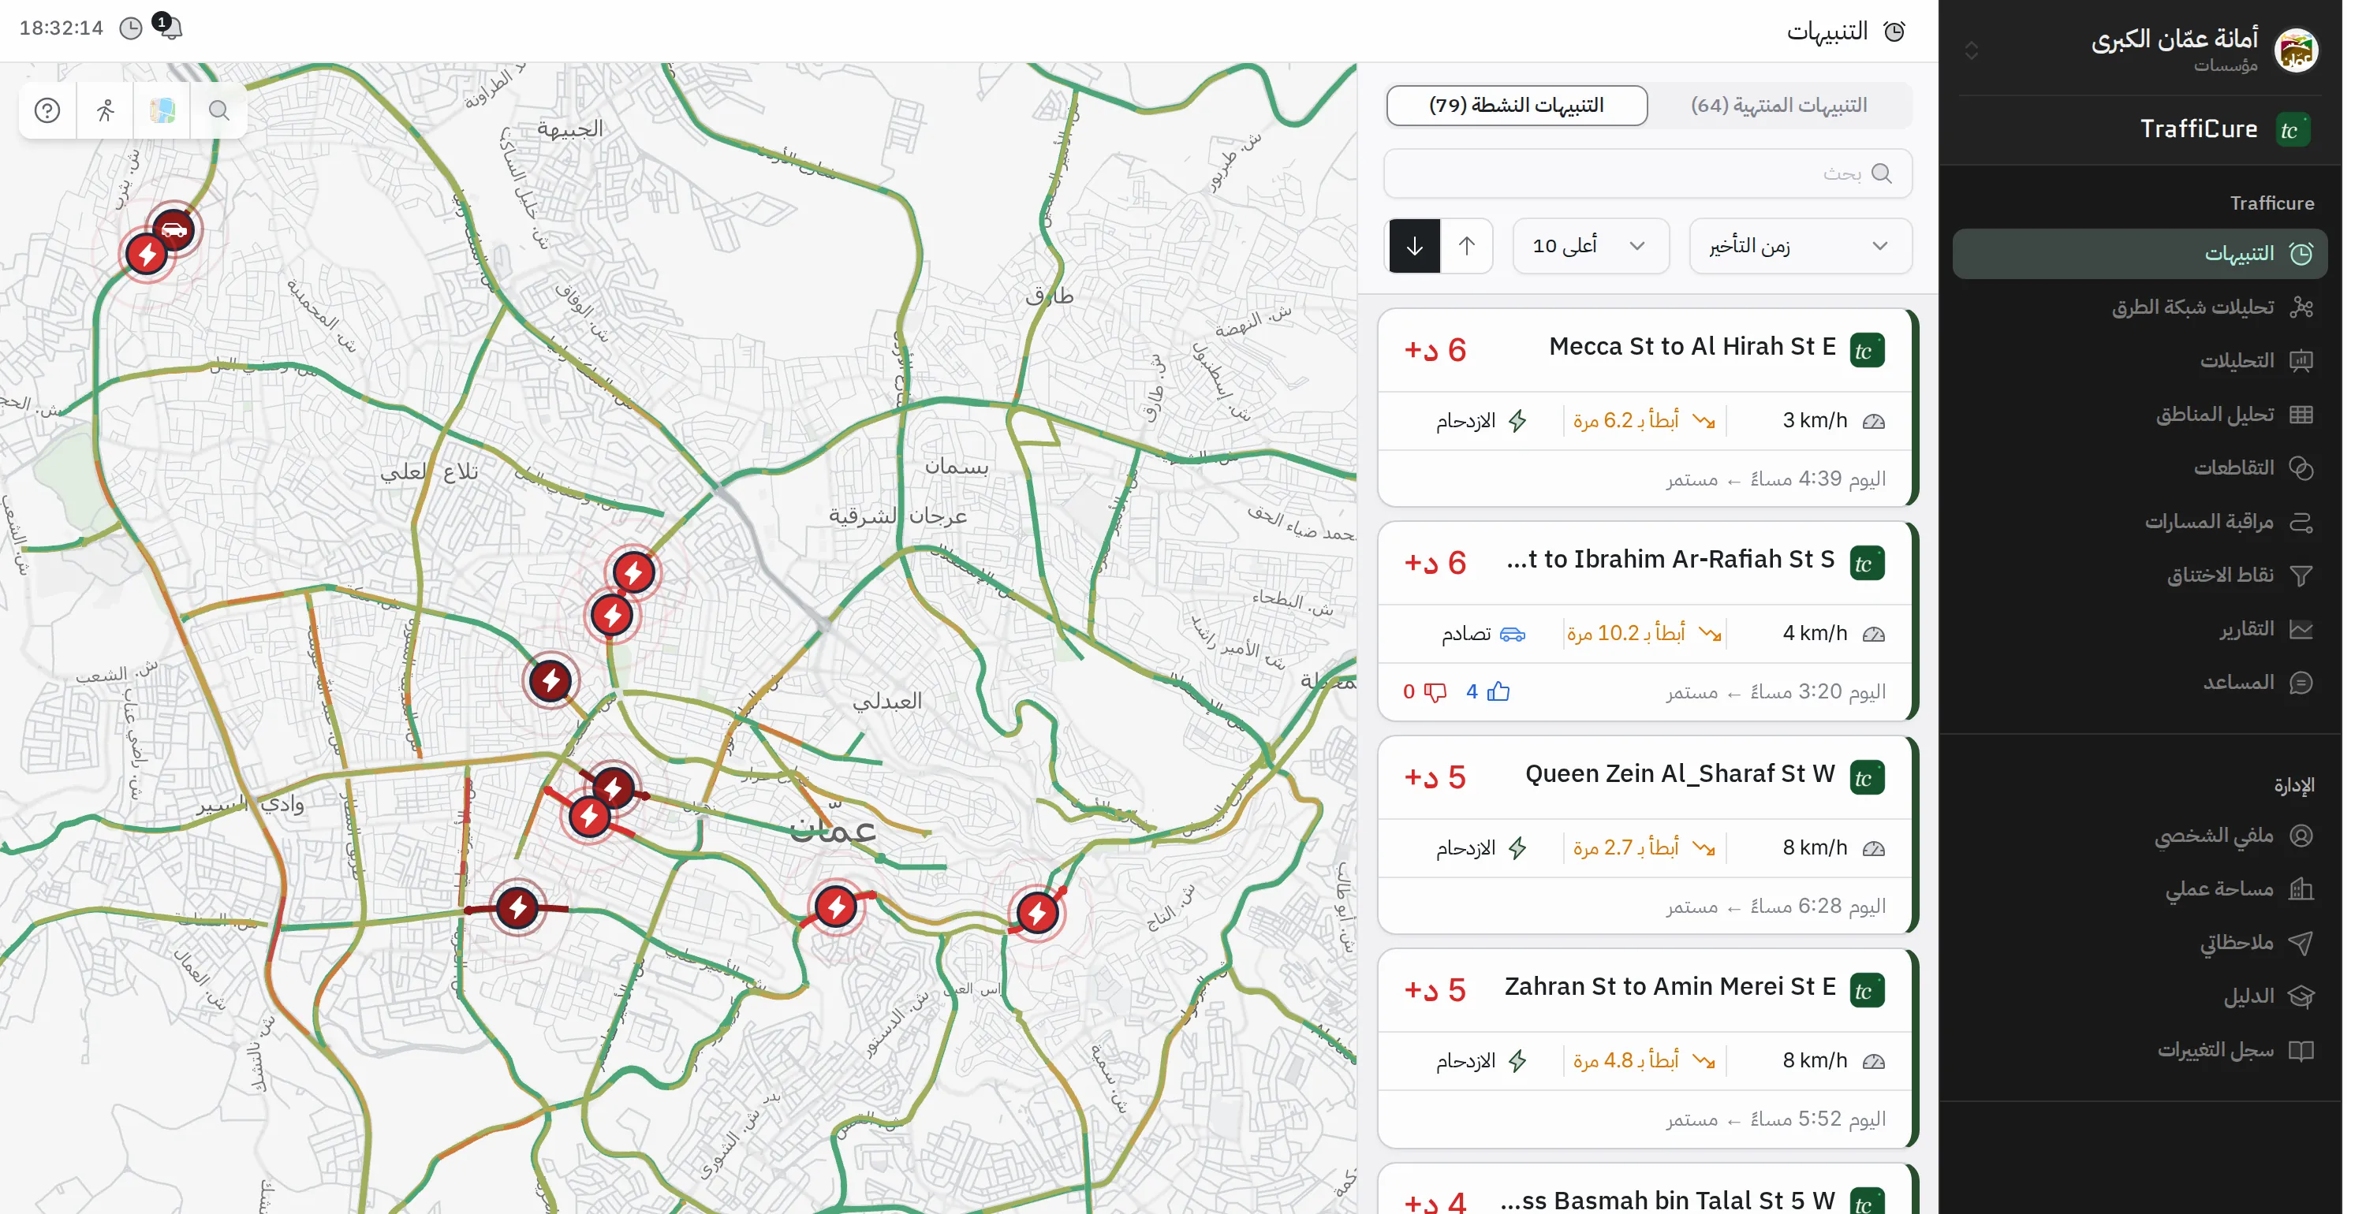2366x1214 pixels.
Task: Open the أعلى 10 dropdown
Action: point(1590,245)
